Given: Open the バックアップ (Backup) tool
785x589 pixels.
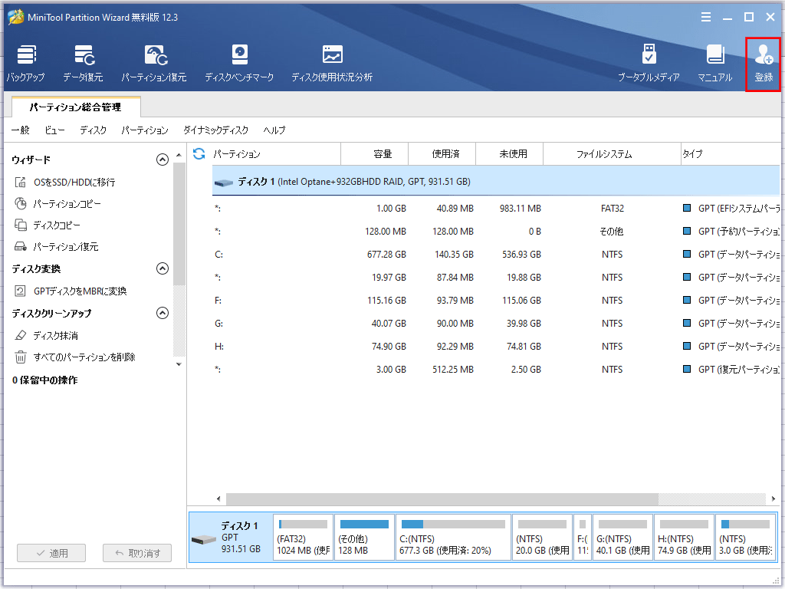Looking at the screenshot, I should (x=25, y=64).
